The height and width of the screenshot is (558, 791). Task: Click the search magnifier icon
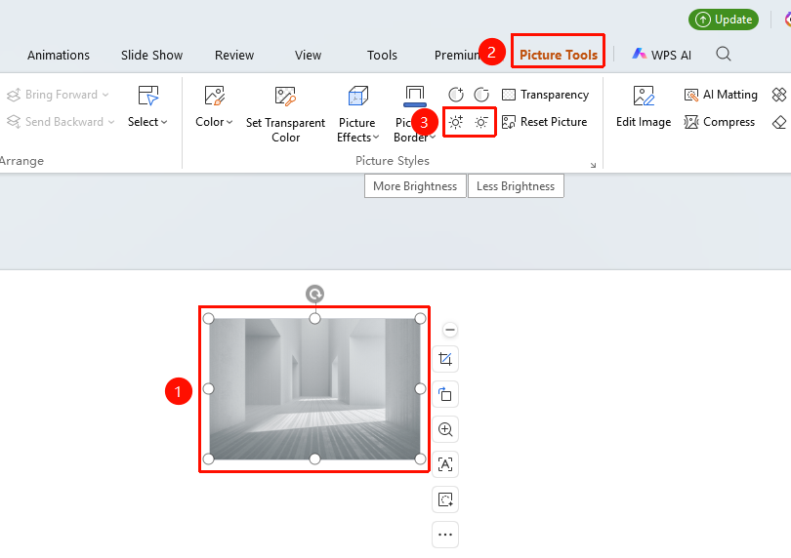pyautogui.click(x=724, y=54)
